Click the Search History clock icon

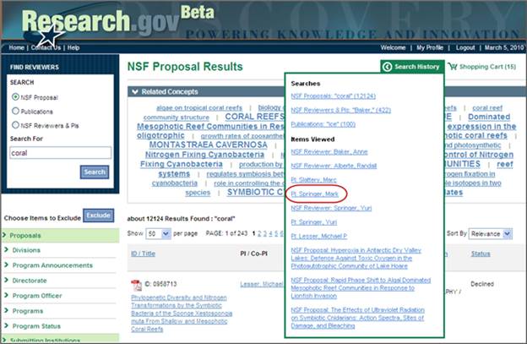(388, 67)
